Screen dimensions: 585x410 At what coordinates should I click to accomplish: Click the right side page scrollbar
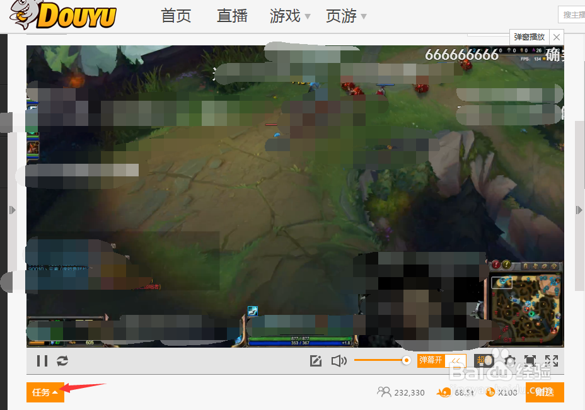pos(579,205)
